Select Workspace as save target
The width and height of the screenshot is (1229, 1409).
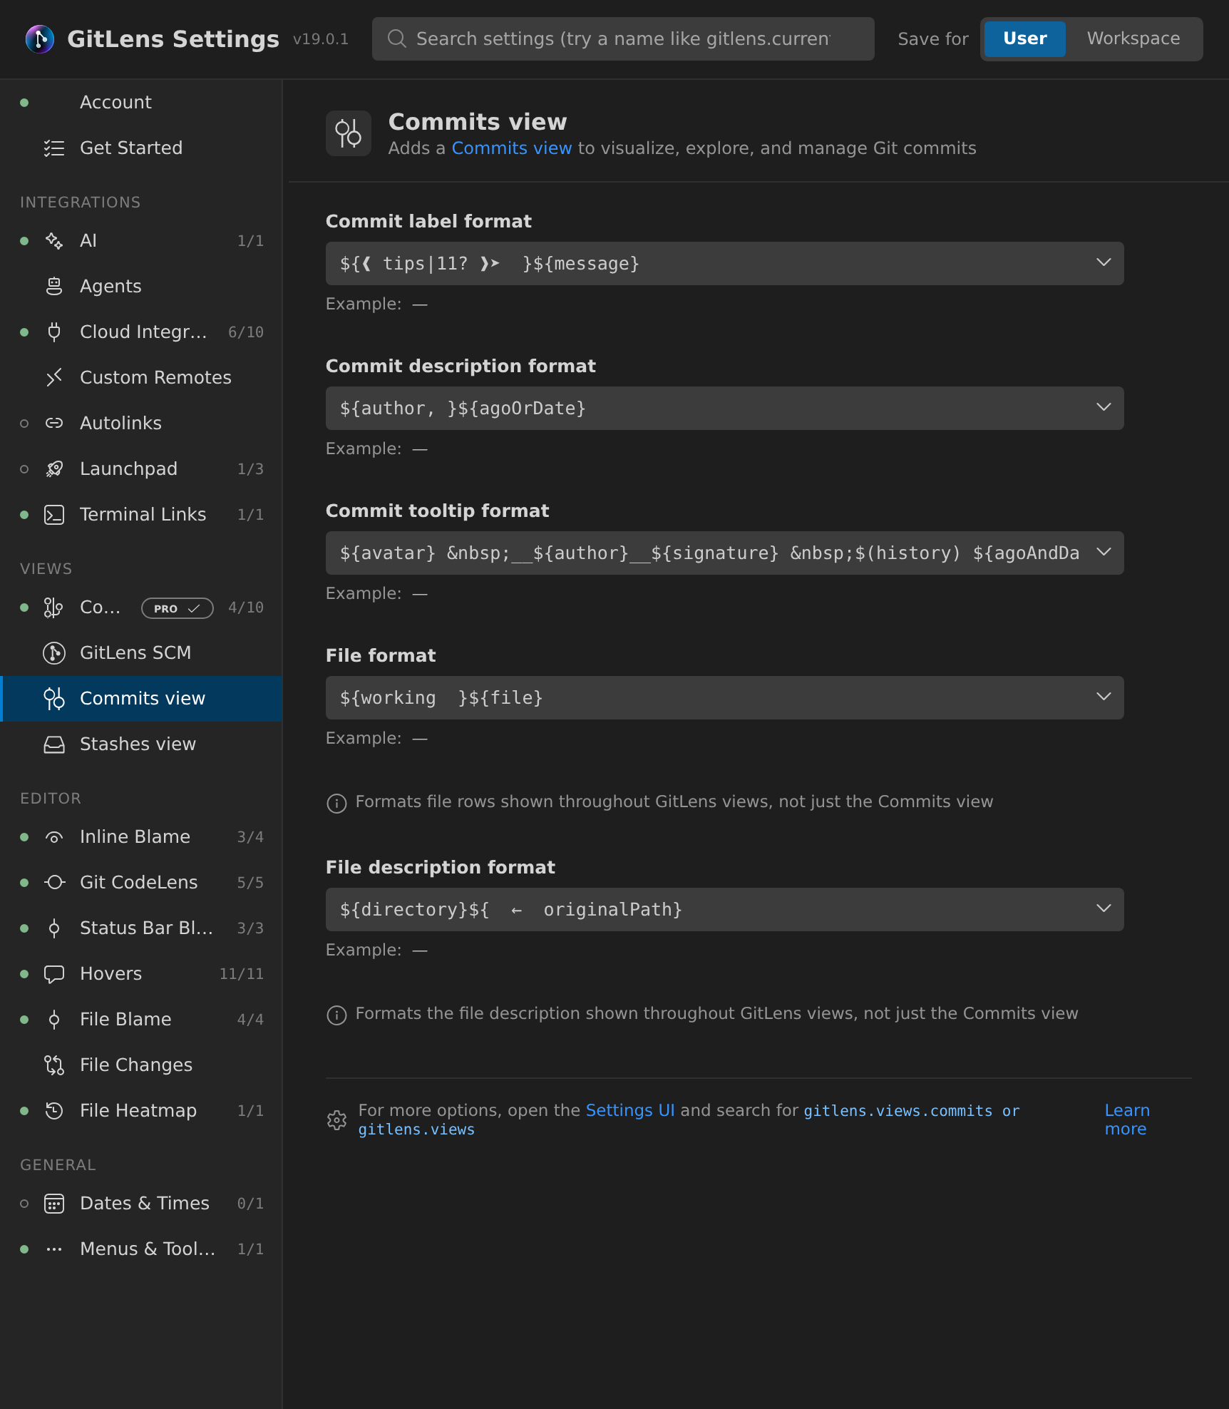[1133, 39]
